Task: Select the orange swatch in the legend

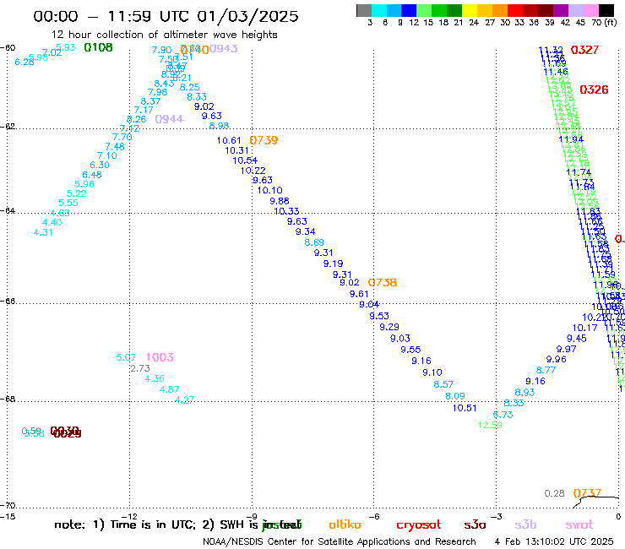Action: (x=500, y=10)
